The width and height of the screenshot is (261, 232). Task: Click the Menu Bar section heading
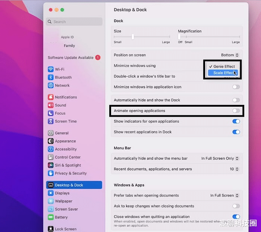click(122, 148)
